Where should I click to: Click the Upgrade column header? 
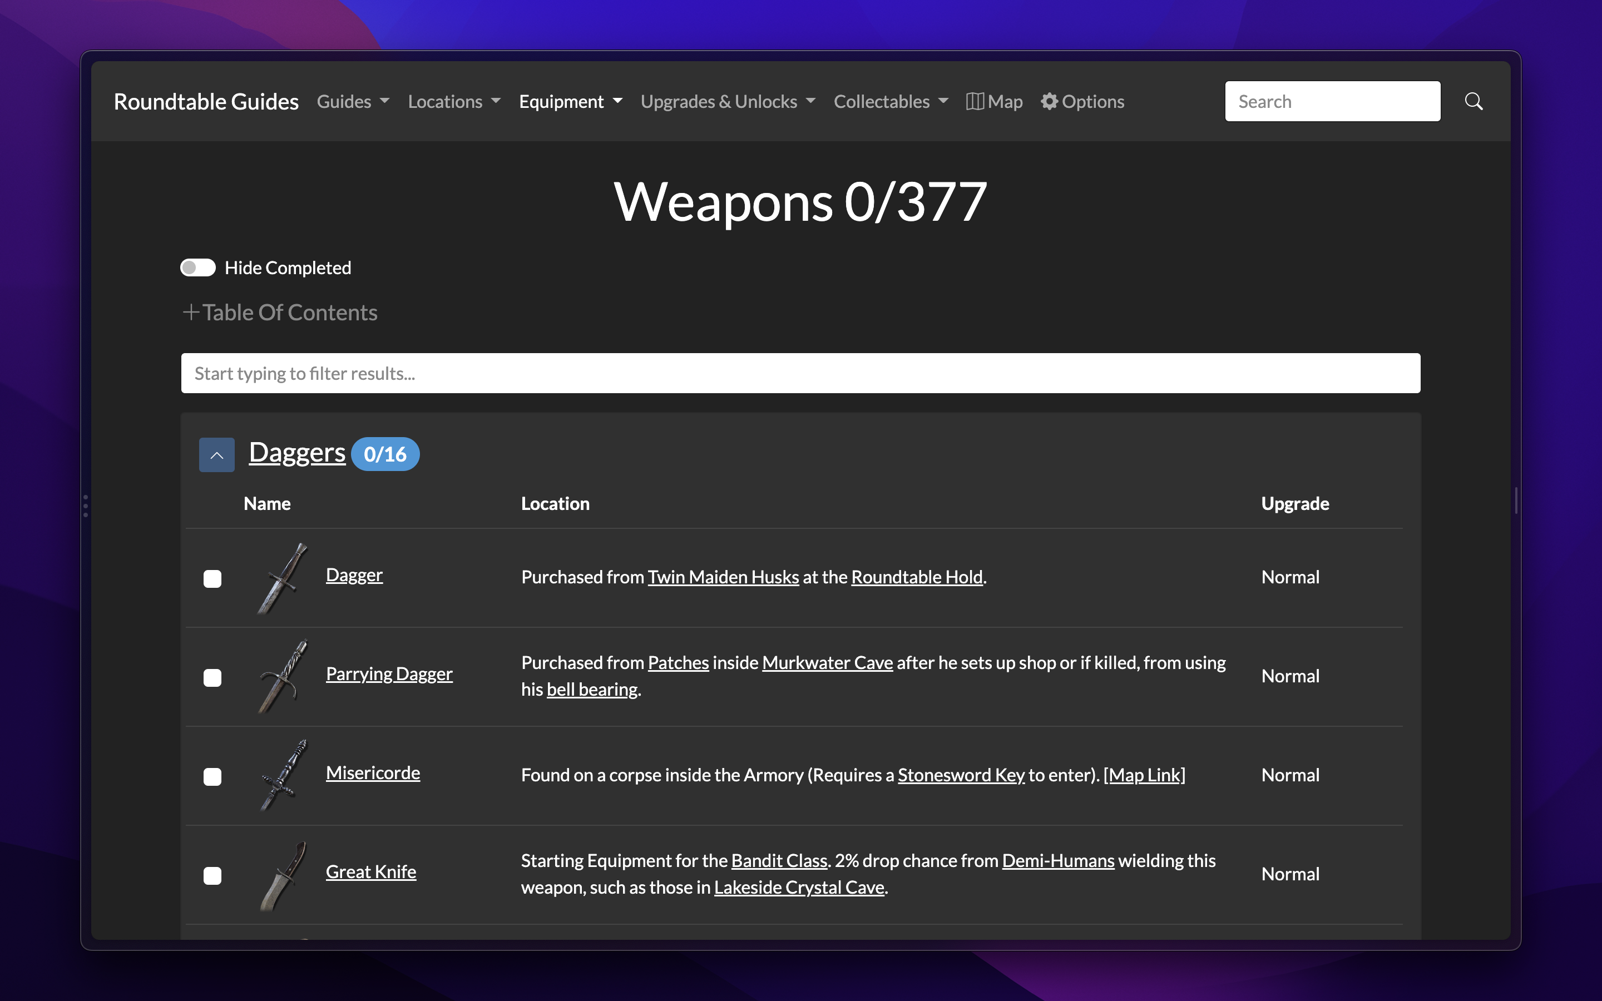point(1295,504)
